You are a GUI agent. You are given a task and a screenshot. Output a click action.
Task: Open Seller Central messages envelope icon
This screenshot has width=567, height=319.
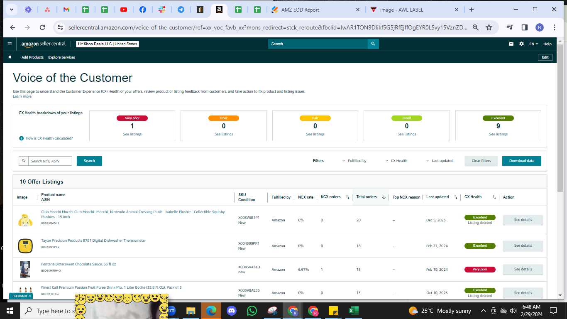point(511,44)
